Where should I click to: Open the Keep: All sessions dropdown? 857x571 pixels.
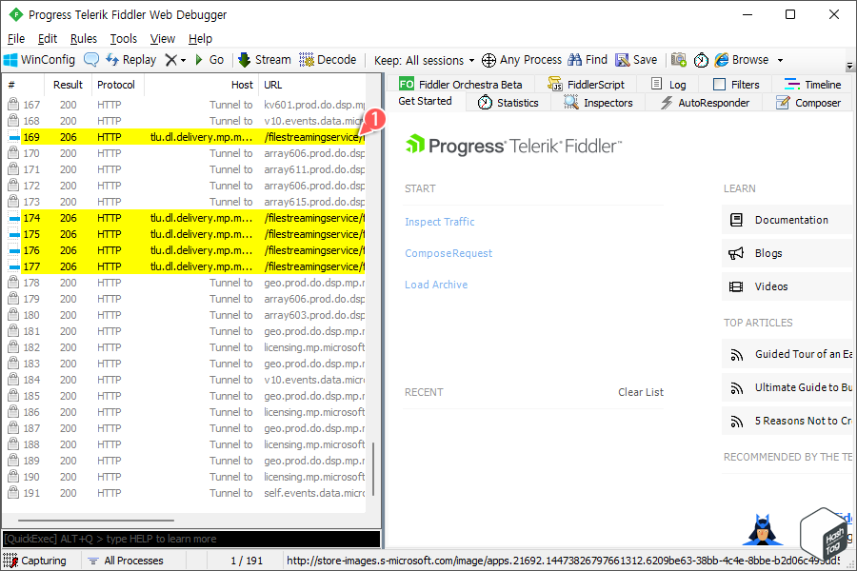click(x=424, y=60)
